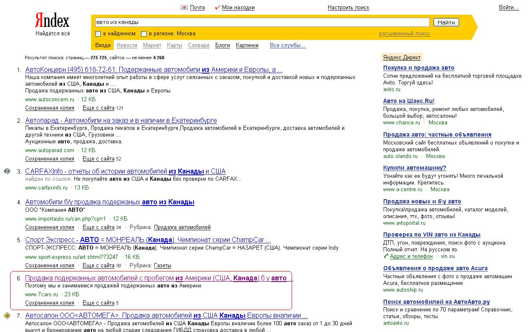Click the Адрес и телефон pencil icon
This screenshot has height=332, width=528.
pos(386,256)
